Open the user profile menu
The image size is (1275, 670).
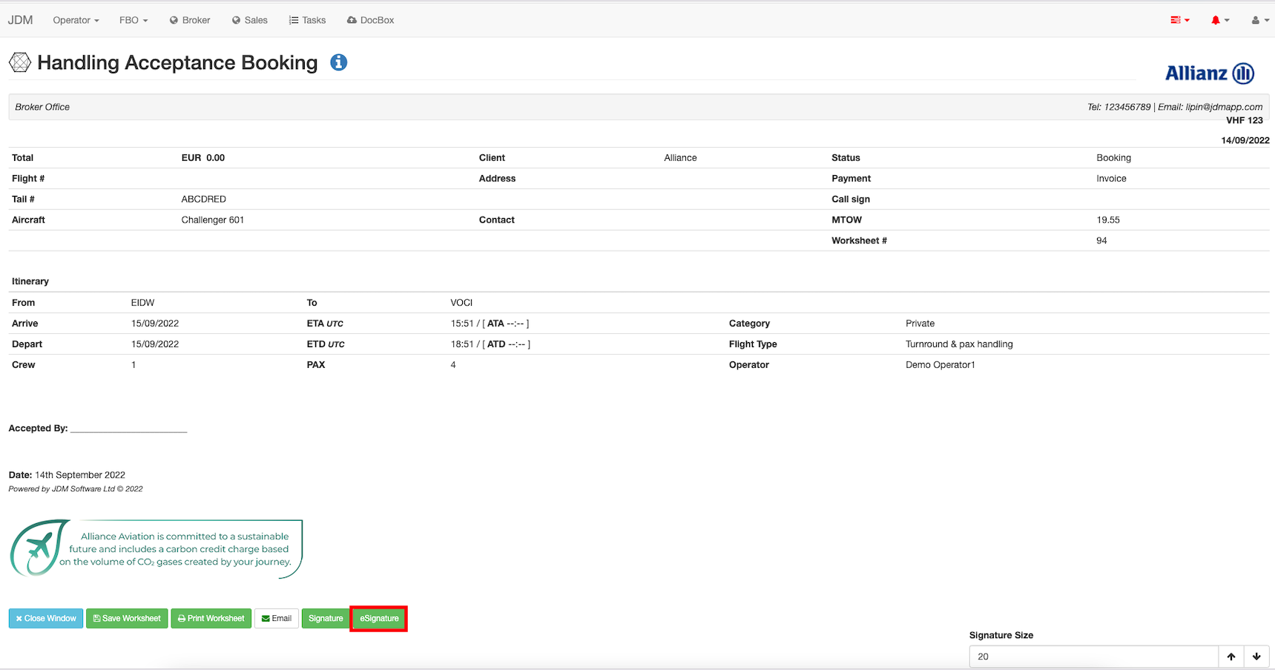tap(1259, 20)
